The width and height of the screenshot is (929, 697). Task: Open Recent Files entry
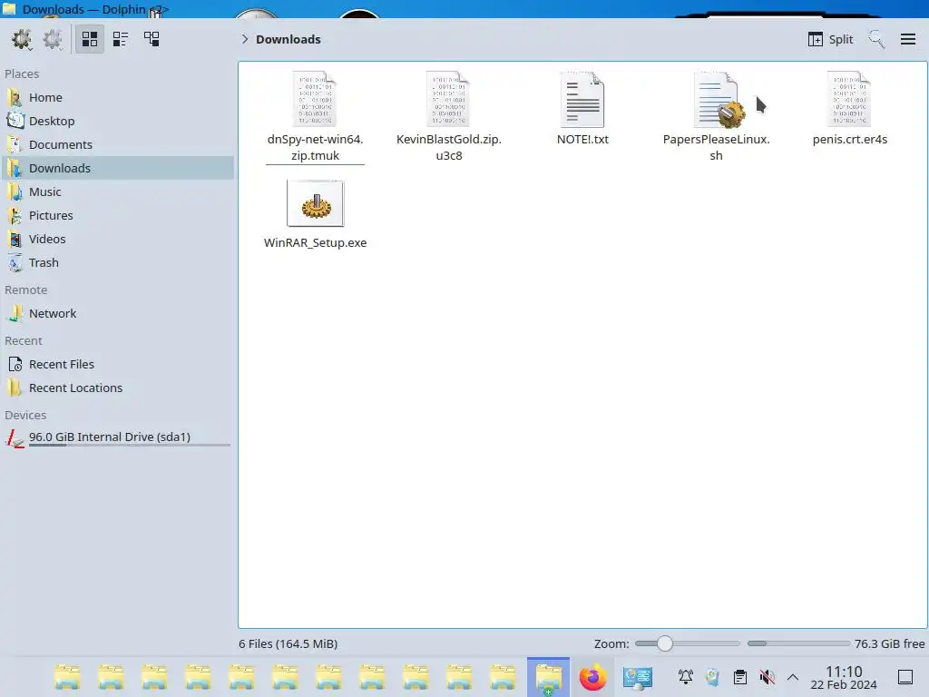(117, 365)
